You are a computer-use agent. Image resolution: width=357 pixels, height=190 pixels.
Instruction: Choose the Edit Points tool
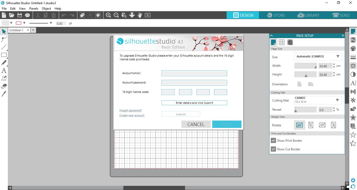pyautogui.click(x=4, y=39)
